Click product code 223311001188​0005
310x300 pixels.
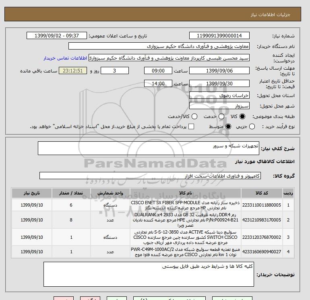[262, 205]
